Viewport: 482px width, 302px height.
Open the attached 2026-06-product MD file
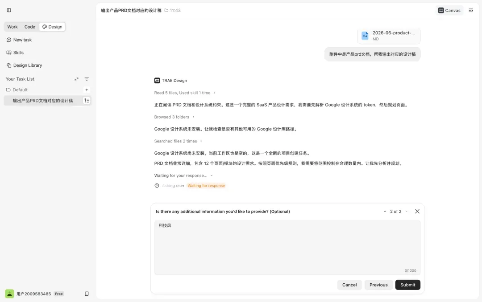pyautogui.click(x=389, y=36)
